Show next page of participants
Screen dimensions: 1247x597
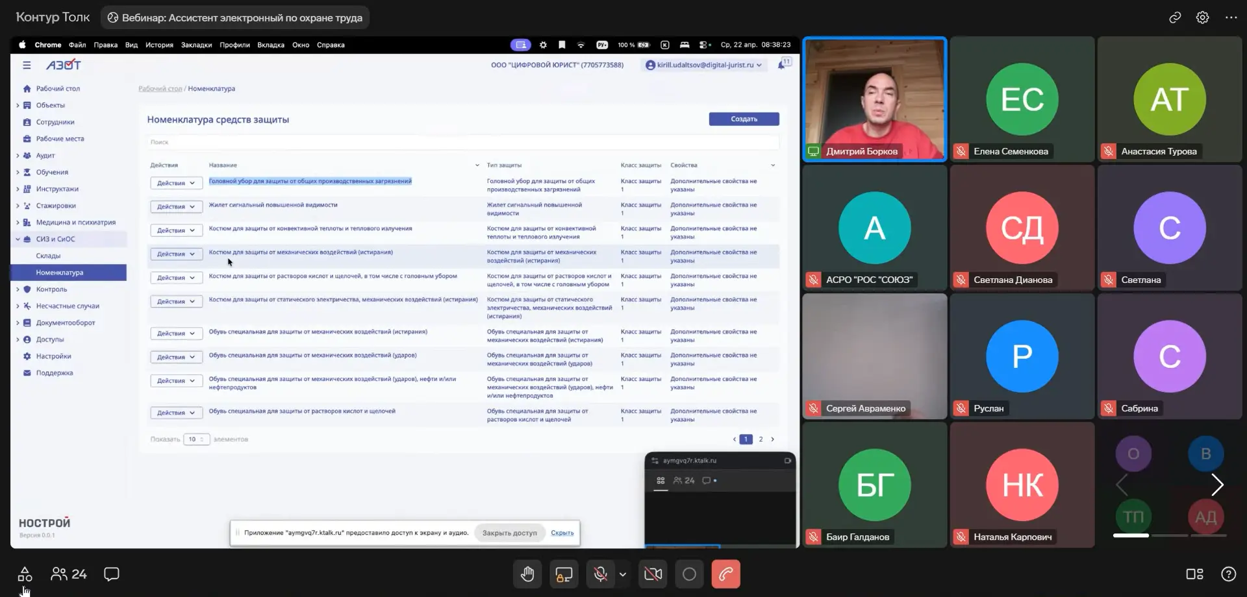coord(1217,485)
